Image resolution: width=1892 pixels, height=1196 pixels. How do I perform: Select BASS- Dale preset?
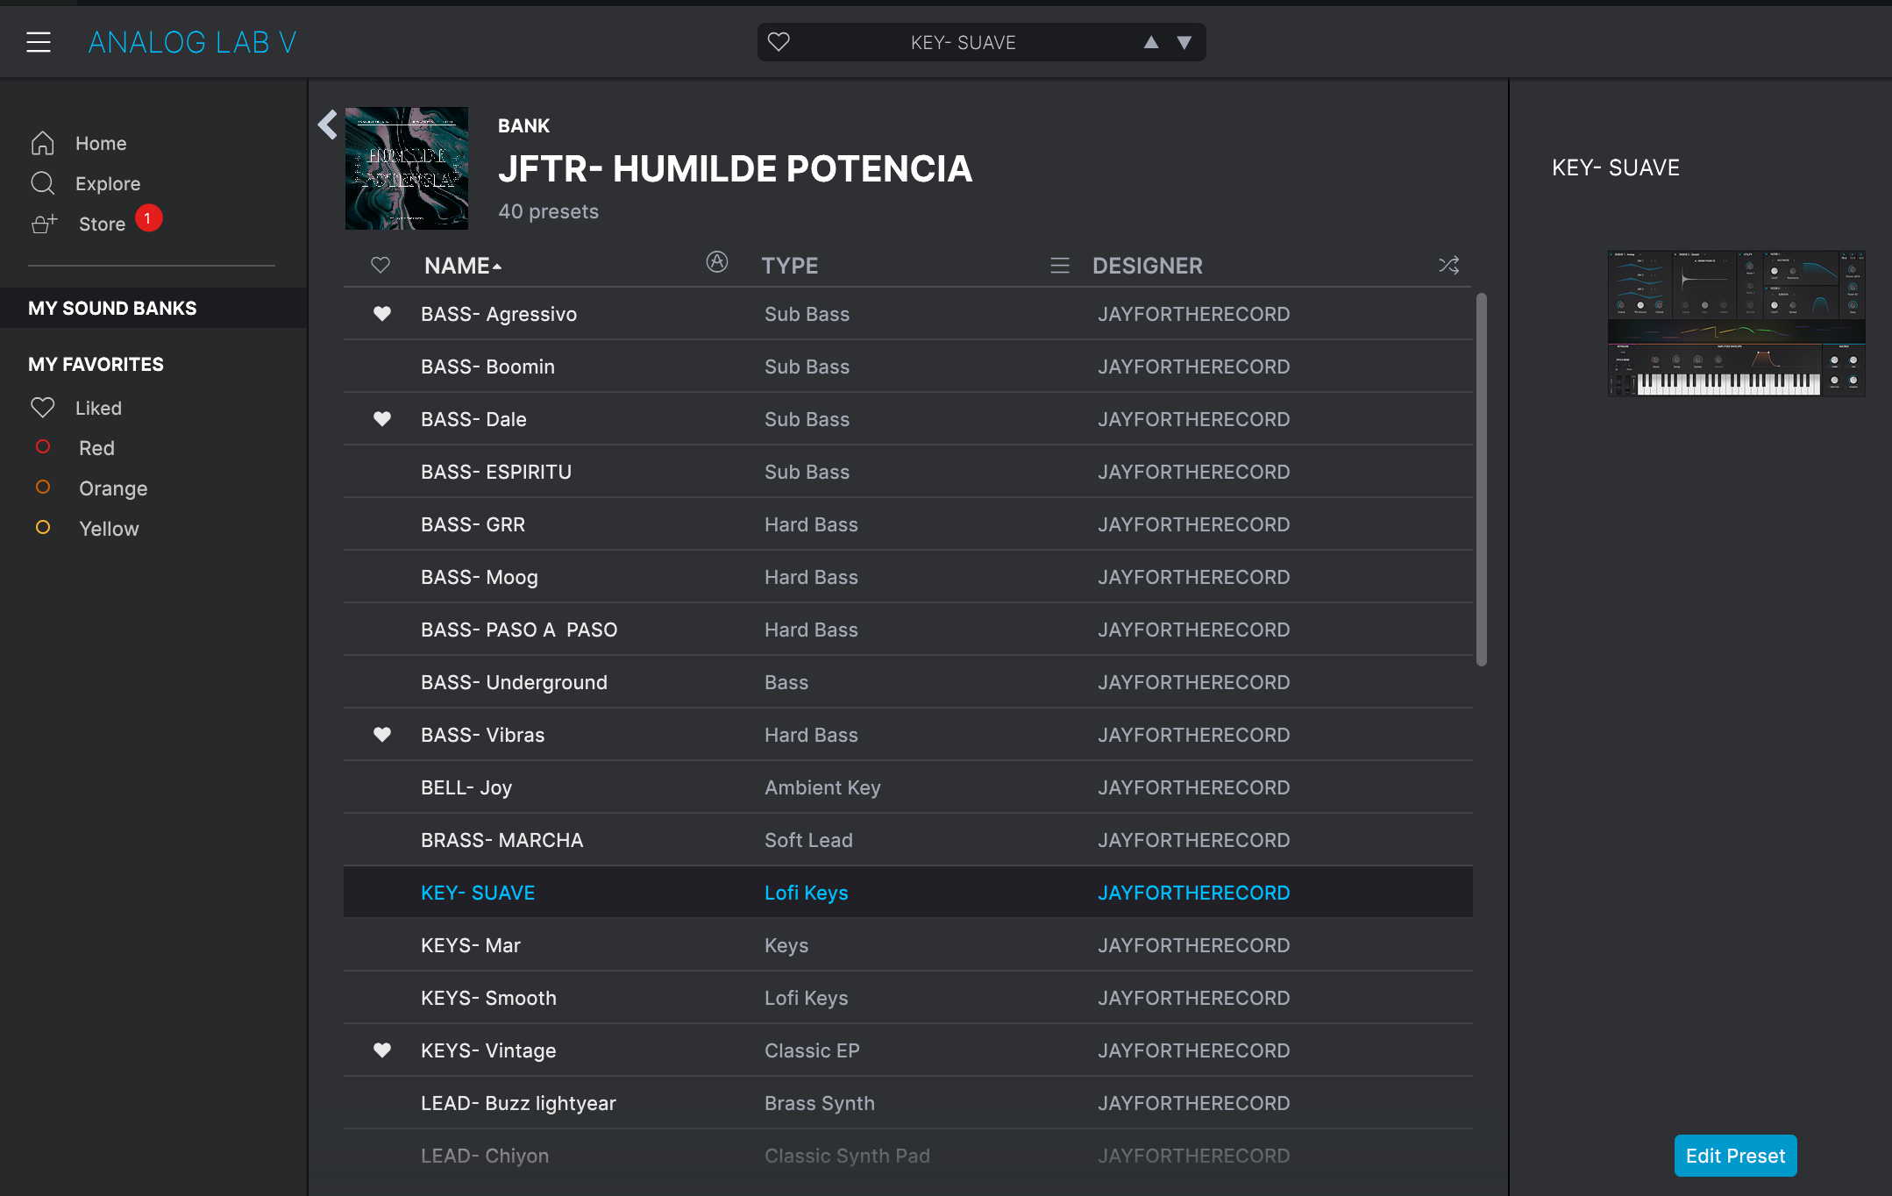(908, 419)
